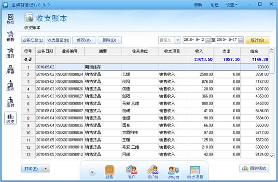Open the 进货 purchasing module
Viewport: 278px width, 182px height.
[11, 52]
